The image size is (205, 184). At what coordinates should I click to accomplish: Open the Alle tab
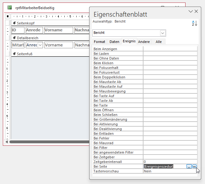click(x=159, y=42)
